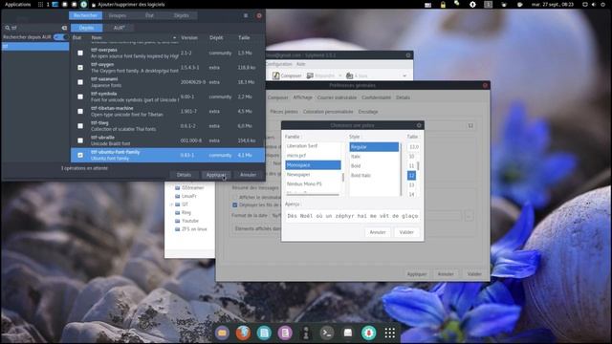The height and width of the screenshot is (344, 612).
Task: Click Annuler in font chooser dialog
Action: point(378,232)
